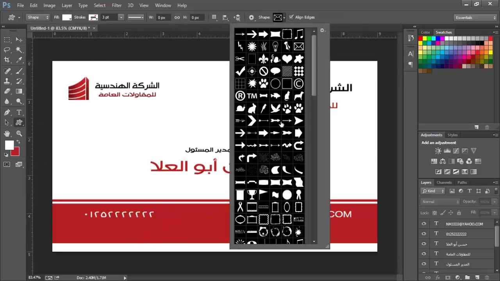The width and height of the screenshot is (500, 281).
Task: Select the Horizontal Type tool
Action: tap(19, 112)
